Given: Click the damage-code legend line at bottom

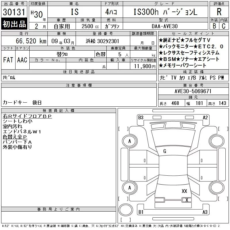Looking at the screenshot, I should tap(111, 226).
